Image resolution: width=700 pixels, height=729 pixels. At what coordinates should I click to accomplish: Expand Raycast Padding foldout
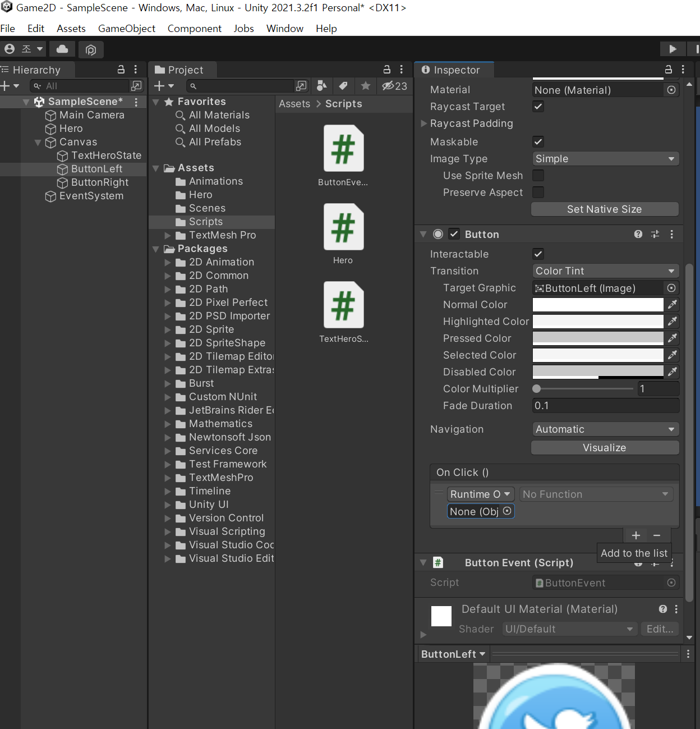(x=424, y=123)
